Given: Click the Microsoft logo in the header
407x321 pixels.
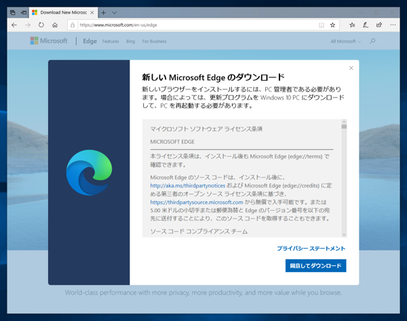Looking at the screenshot, I should (49, 41).
